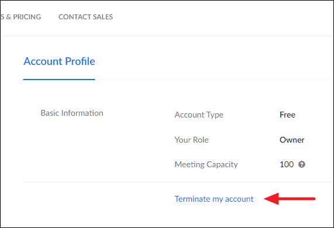Click the word account in Terminate link

click(239, 199)
